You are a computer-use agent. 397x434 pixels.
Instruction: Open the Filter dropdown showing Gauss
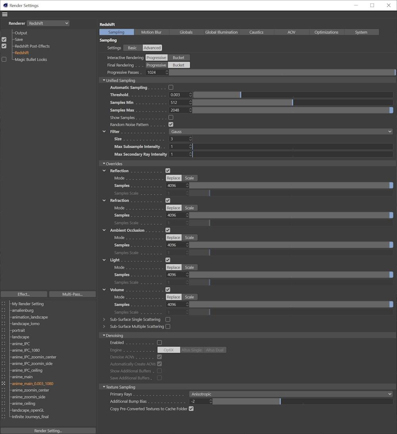pos(281,131)
